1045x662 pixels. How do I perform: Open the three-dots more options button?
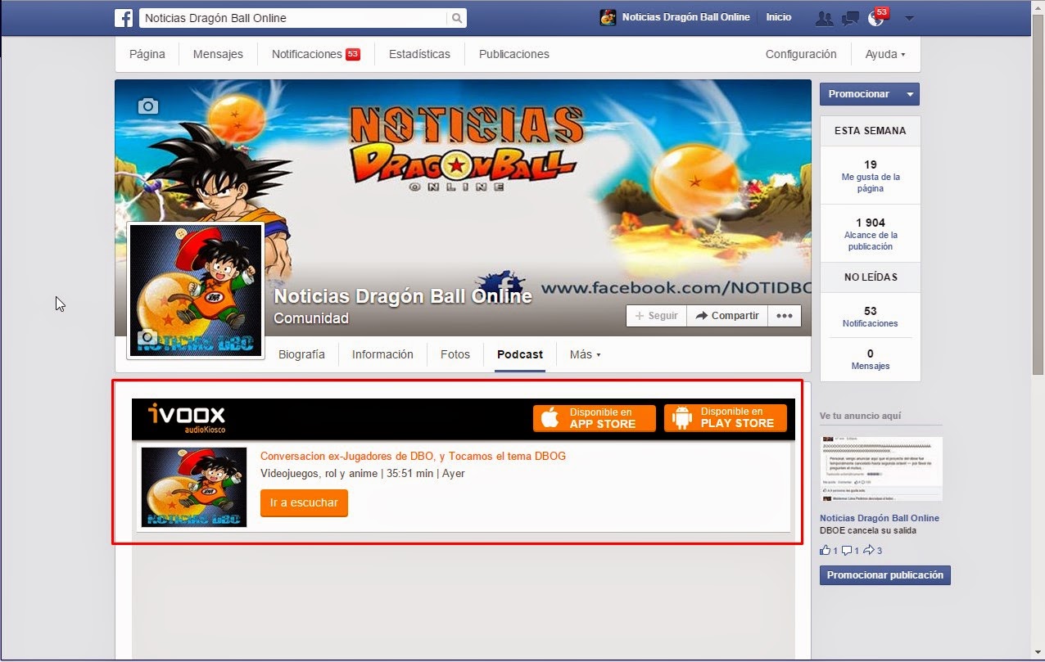click(785, 316)
